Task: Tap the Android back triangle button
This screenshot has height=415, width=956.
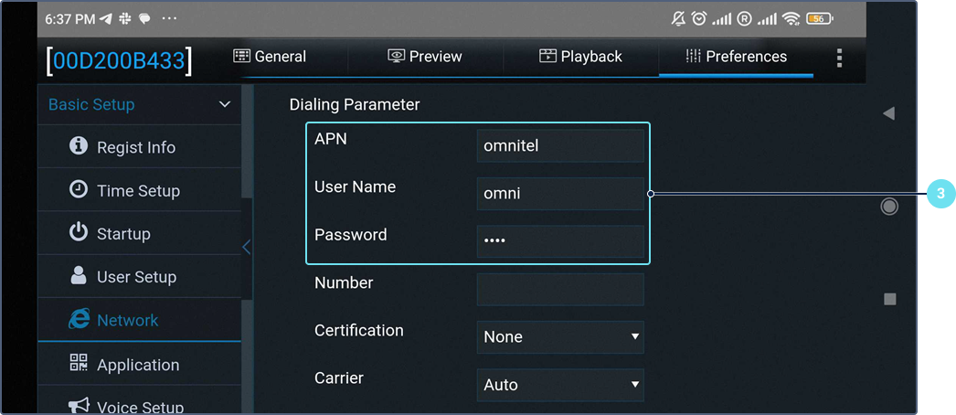Action: (888, 113)
